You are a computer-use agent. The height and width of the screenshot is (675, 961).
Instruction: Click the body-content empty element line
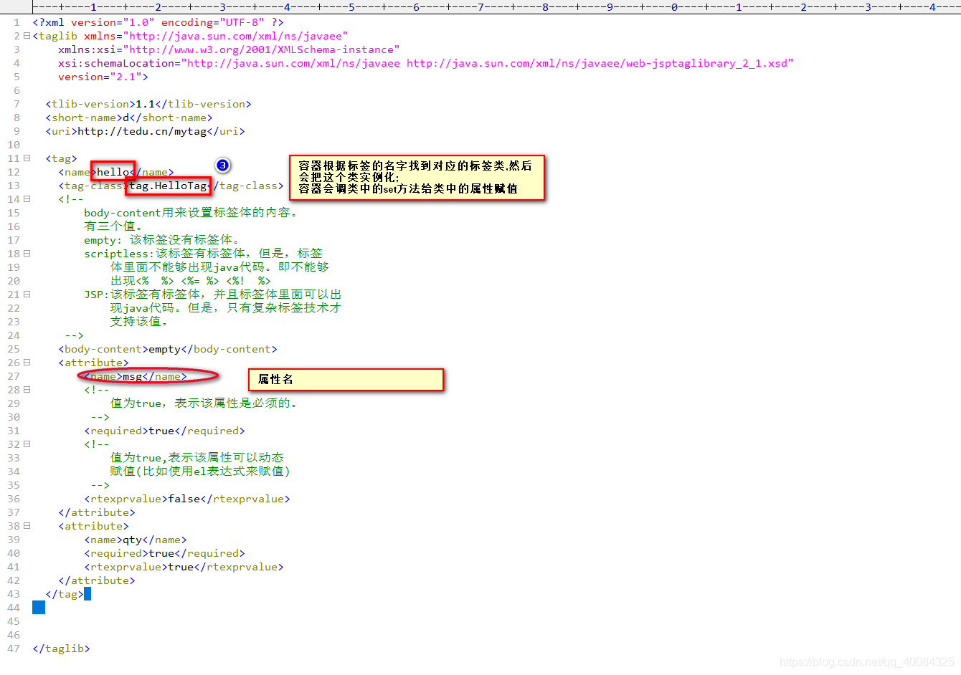pos(168,349)
